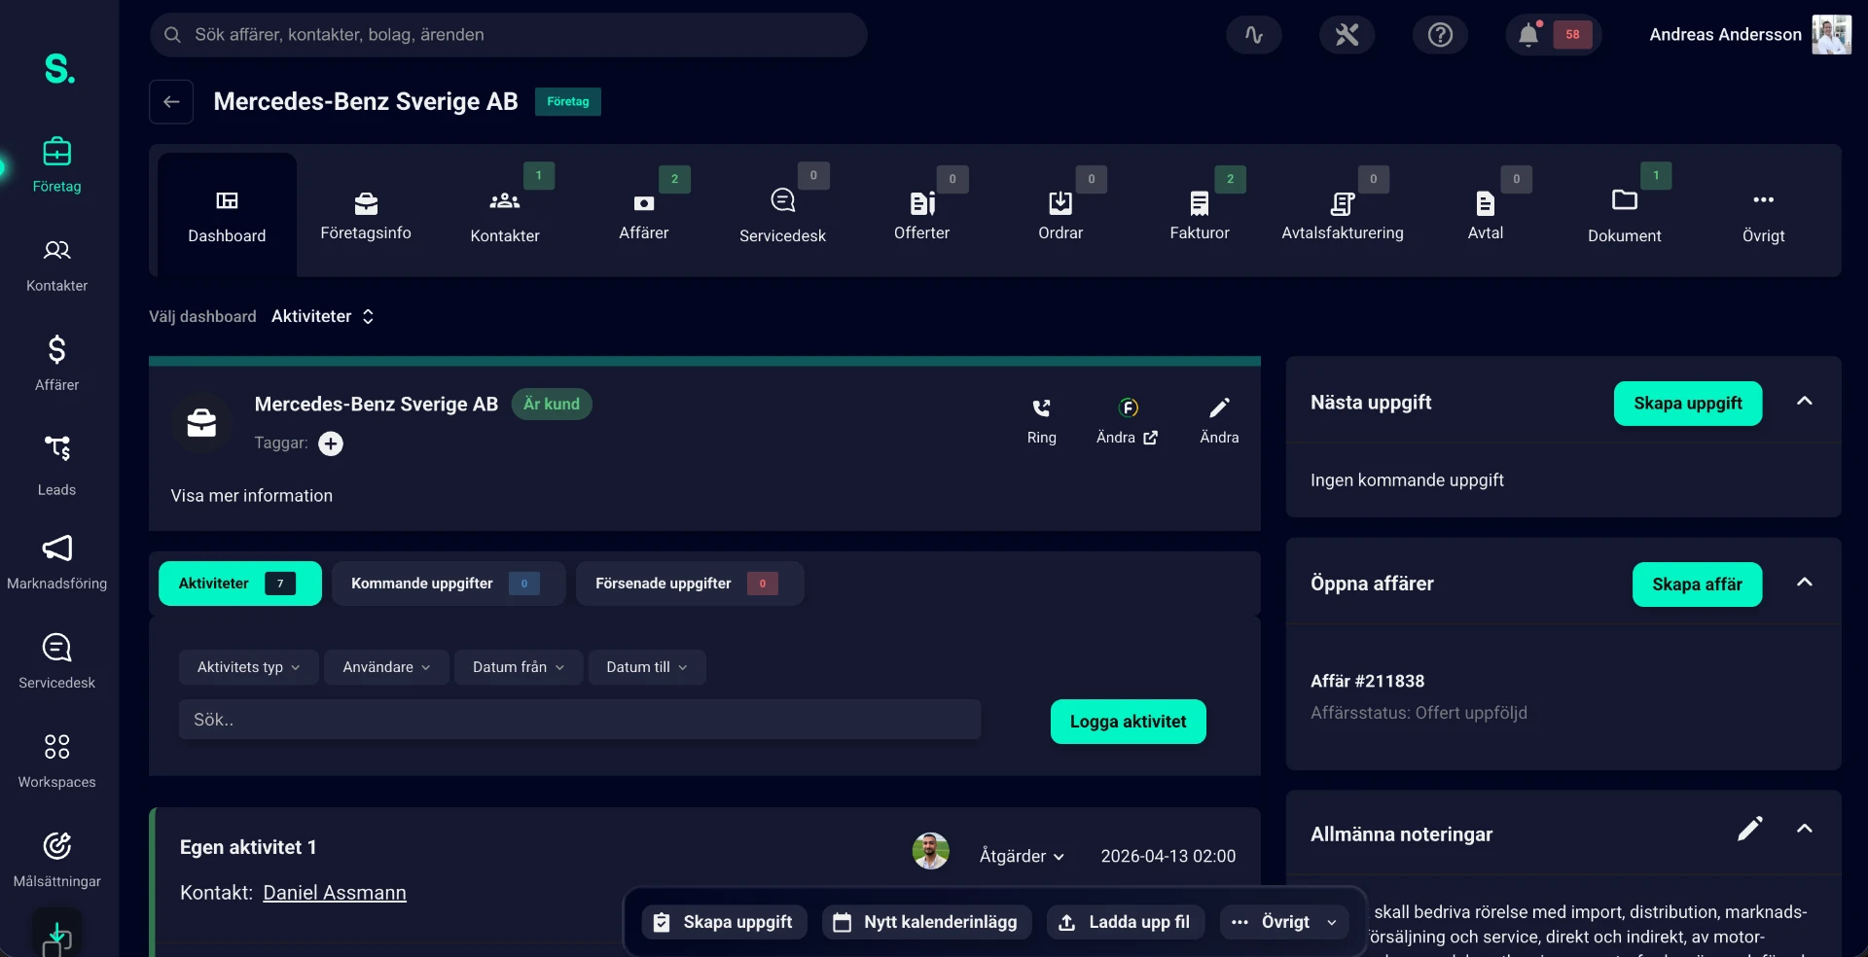This screenshot has width=1868, height=957.
Task: Open the tools wrench icon in header
Action: point(1347,35)
